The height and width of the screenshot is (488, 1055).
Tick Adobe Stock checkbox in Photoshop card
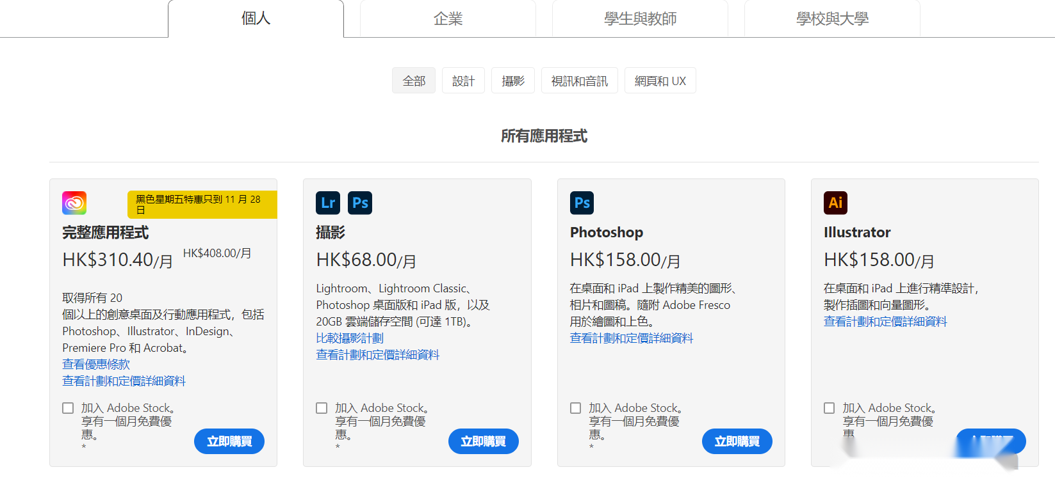pos(576,408)
